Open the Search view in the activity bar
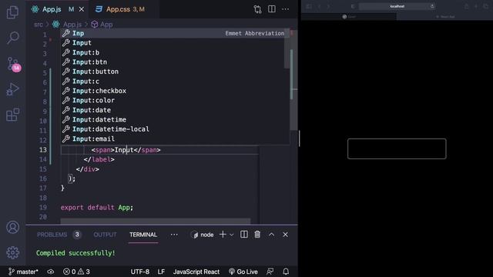Image resolution: width=493 pixels, height=277 pixels. (x=12, y=38)
